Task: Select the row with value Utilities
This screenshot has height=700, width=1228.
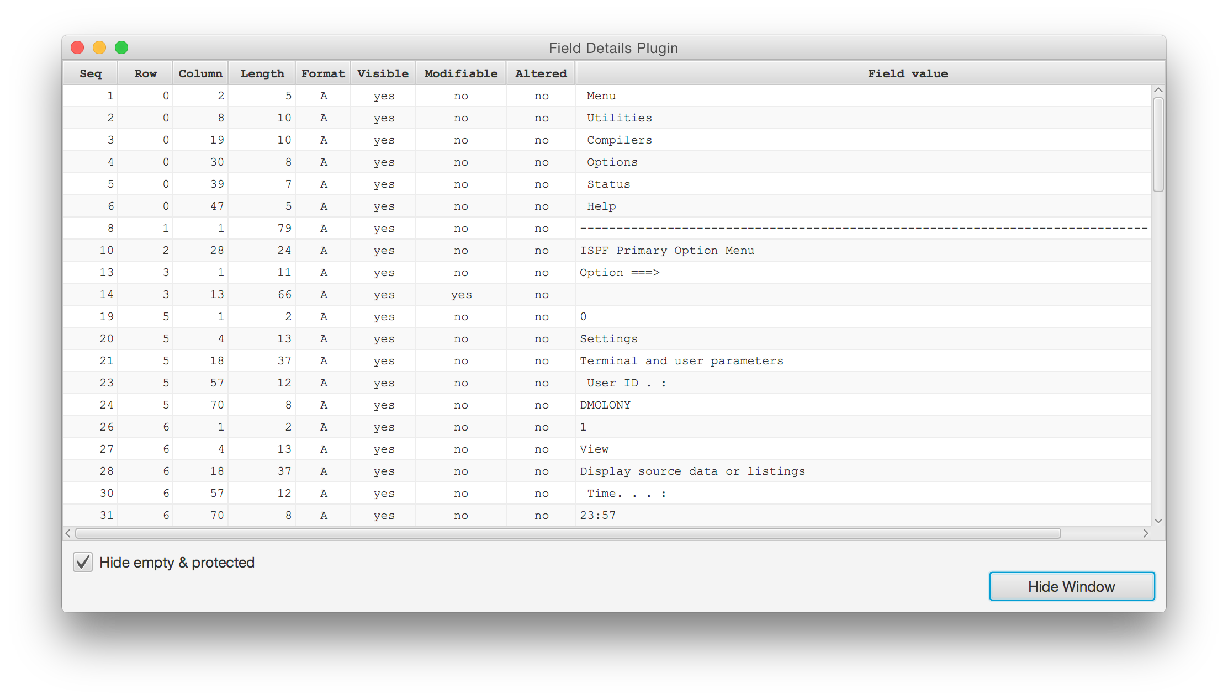Action: coord(619,118)
